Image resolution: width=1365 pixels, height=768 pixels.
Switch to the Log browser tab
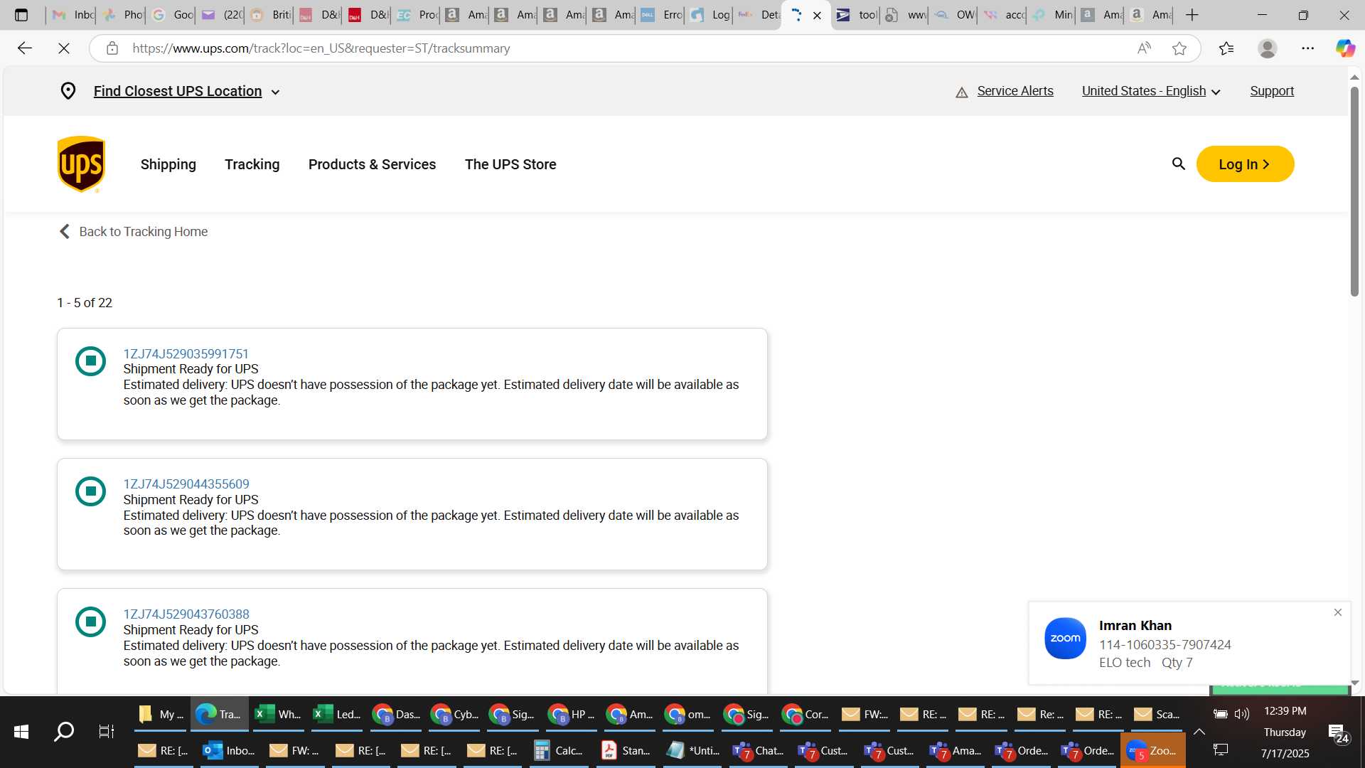coord(710,15)
